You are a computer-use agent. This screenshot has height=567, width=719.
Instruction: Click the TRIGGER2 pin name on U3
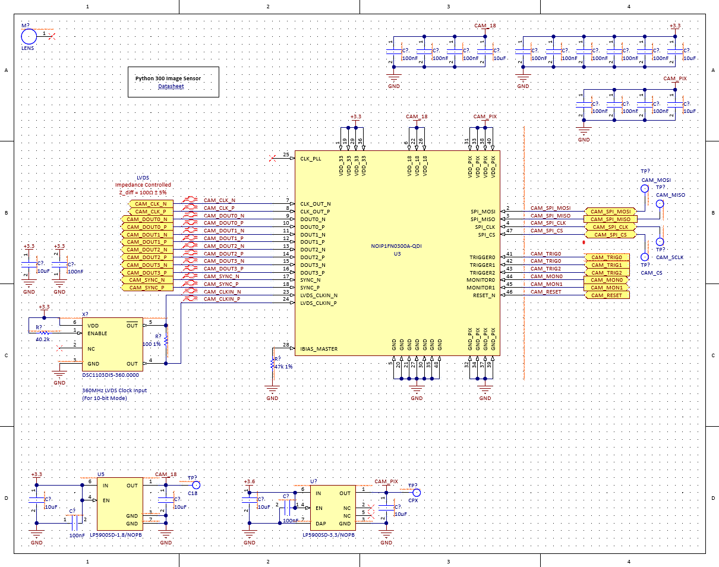tap(481, 272)
